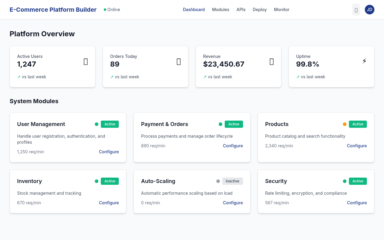Click the 99.8% uptime value
384x240 pixels.
[x=307, y=64]
